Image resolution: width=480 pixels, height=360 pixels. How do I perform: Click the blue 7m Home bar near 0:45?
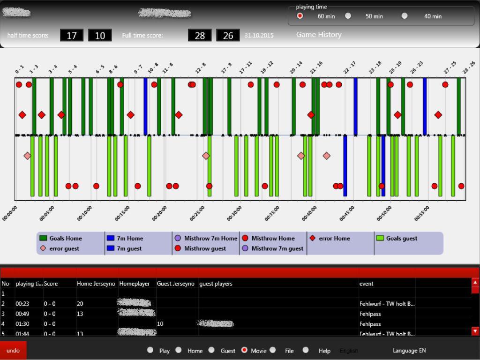point(355,106)
